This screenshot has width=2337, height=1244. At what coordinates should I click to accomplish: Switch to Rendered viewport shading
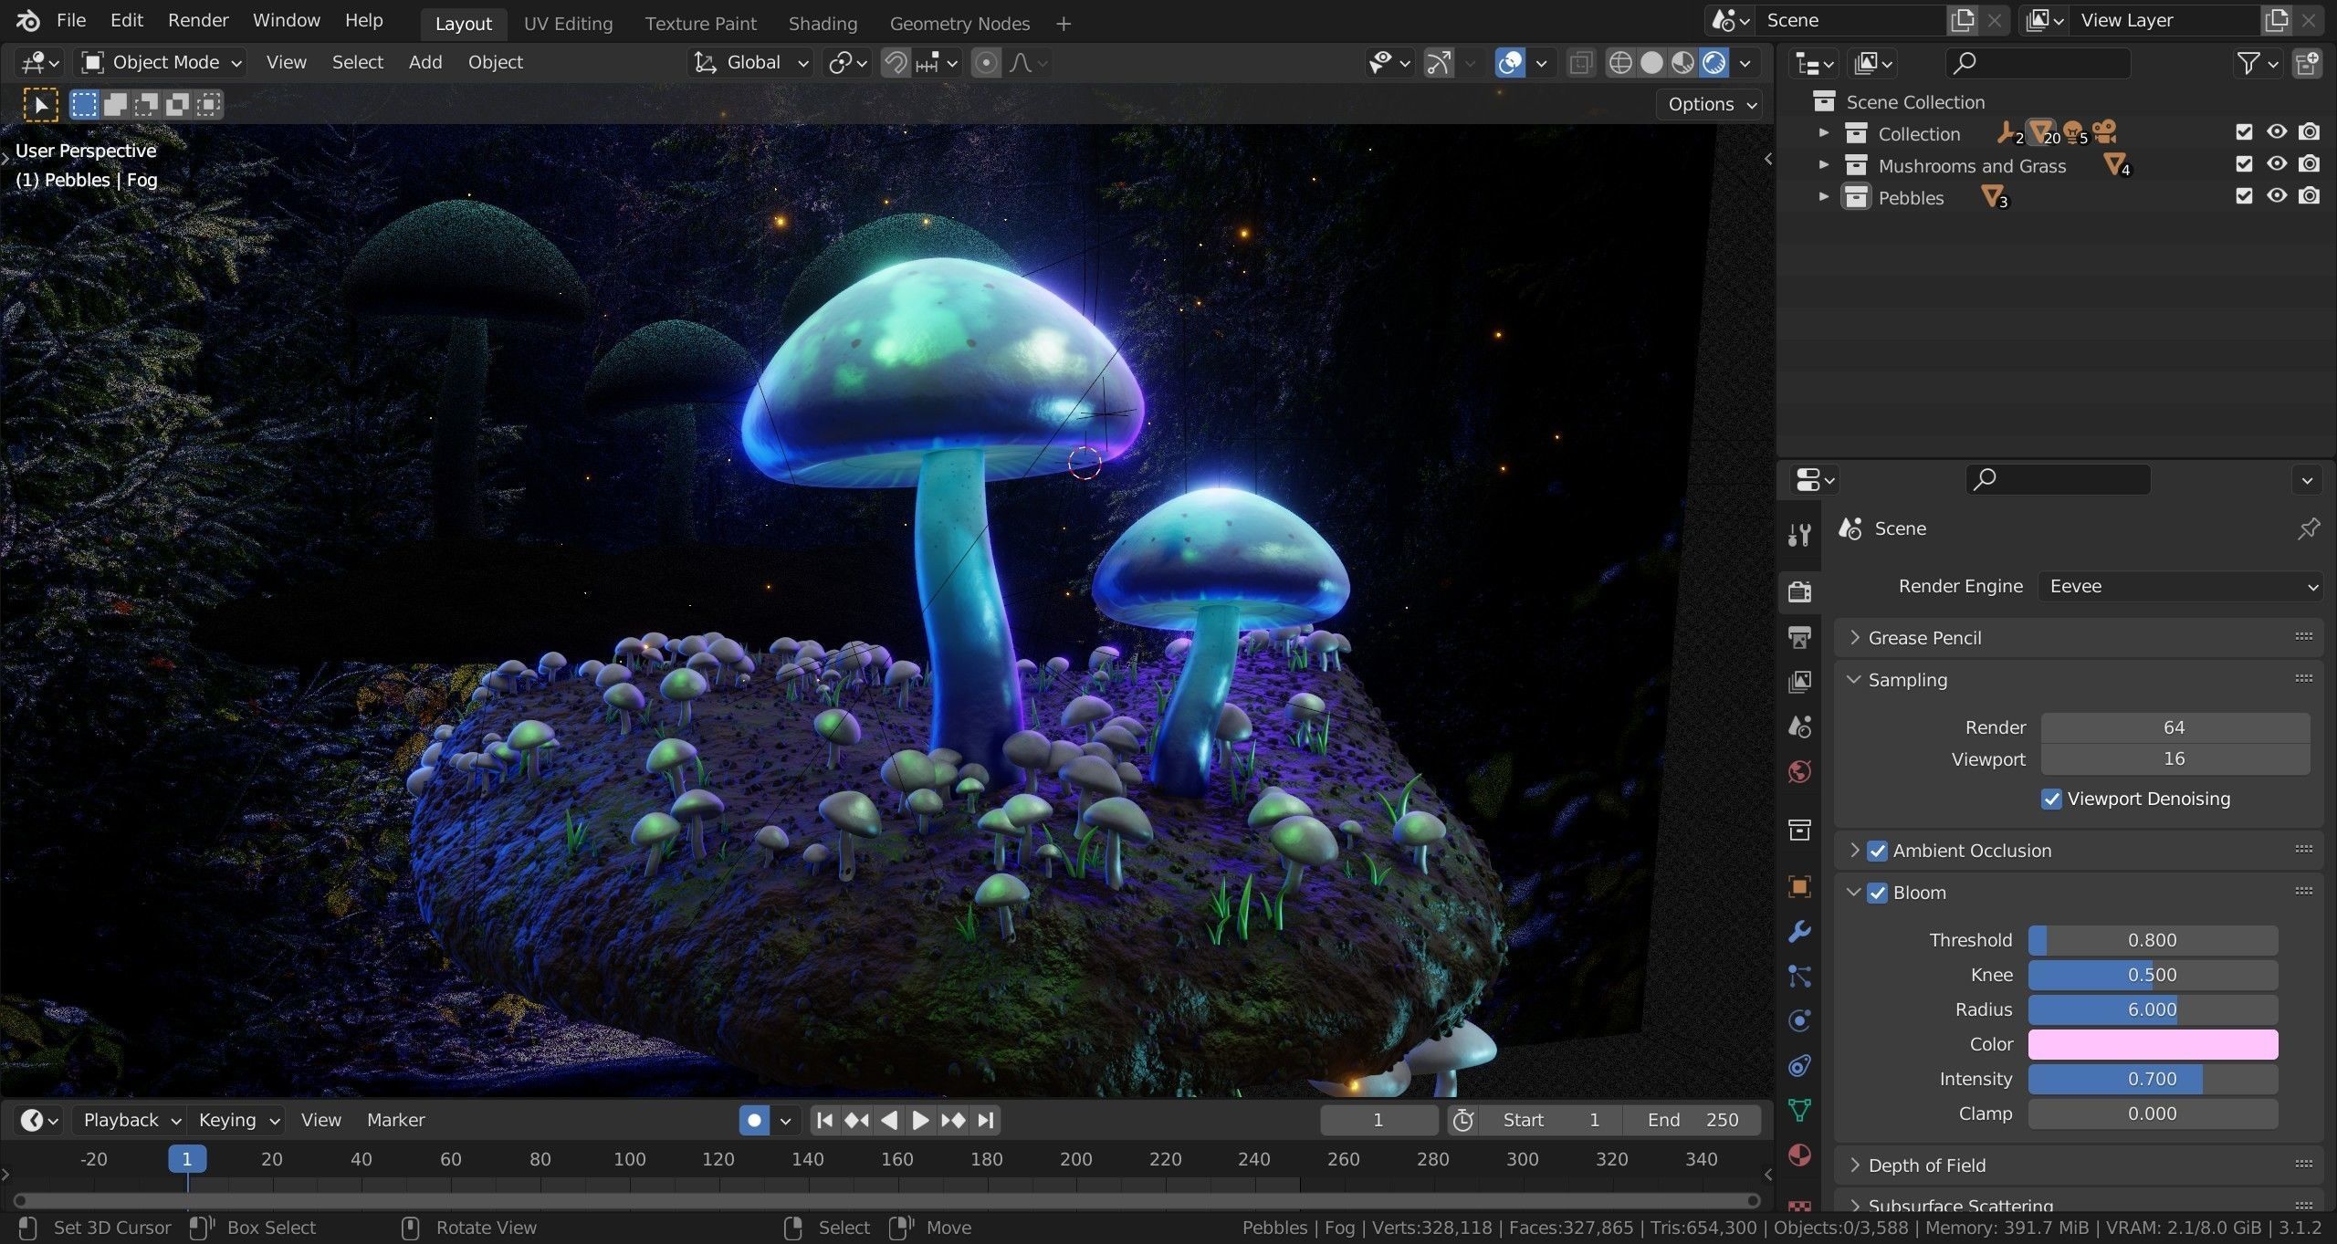(x=1714, y=63)
